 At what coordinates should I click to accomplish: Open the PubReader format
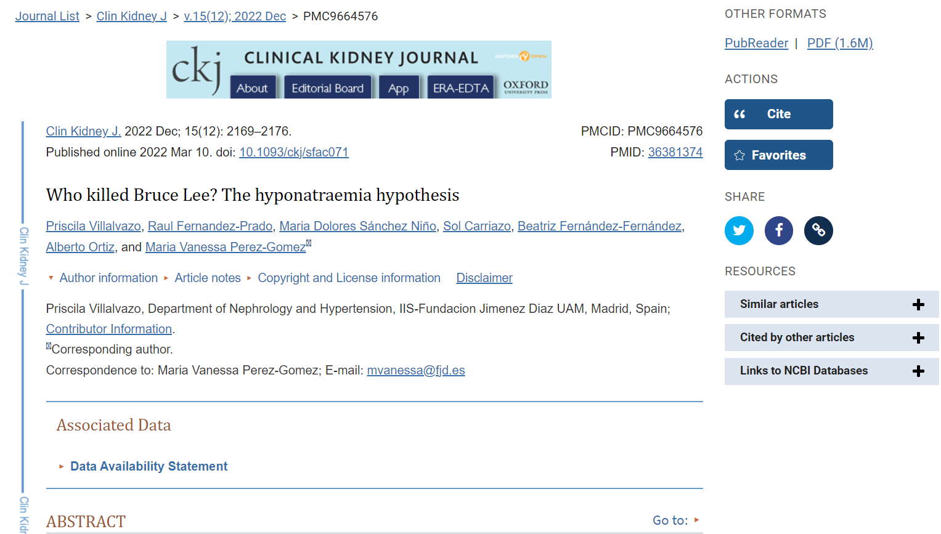click(756, 43)
